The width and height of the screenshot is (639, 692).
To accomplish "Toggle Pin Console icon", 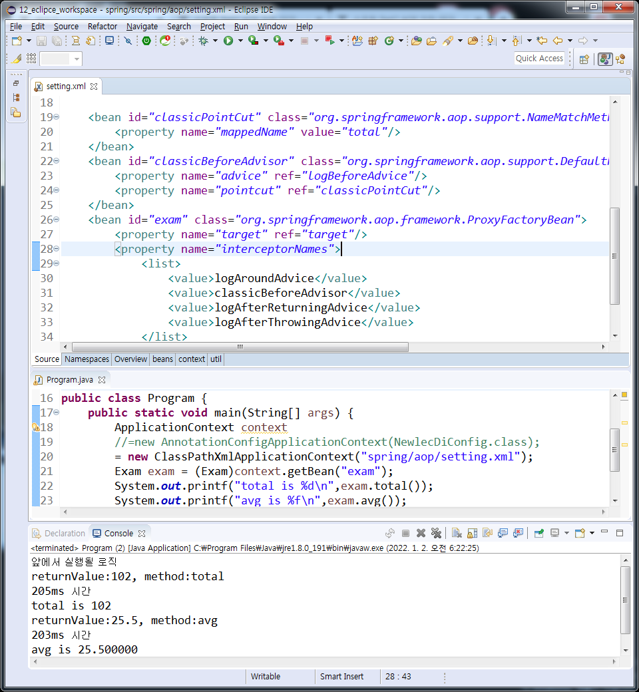I will pos(538,533).
